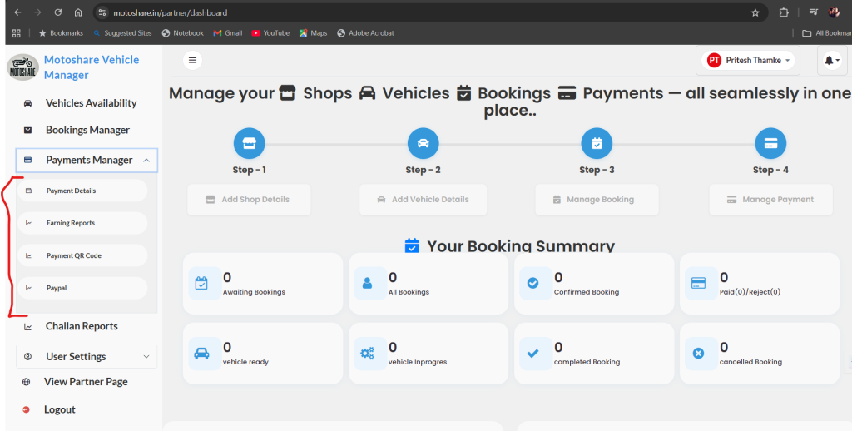Open the notification bell dropdown
The height and width of the screenshot is (431, 852).
point(831,60)
